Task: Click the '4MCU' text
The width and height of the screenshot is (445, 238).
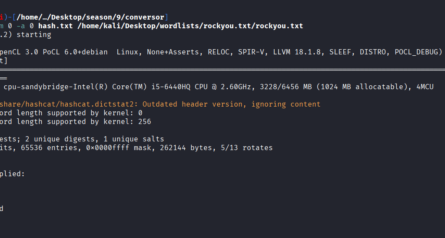Action: (x=425, y=87)
